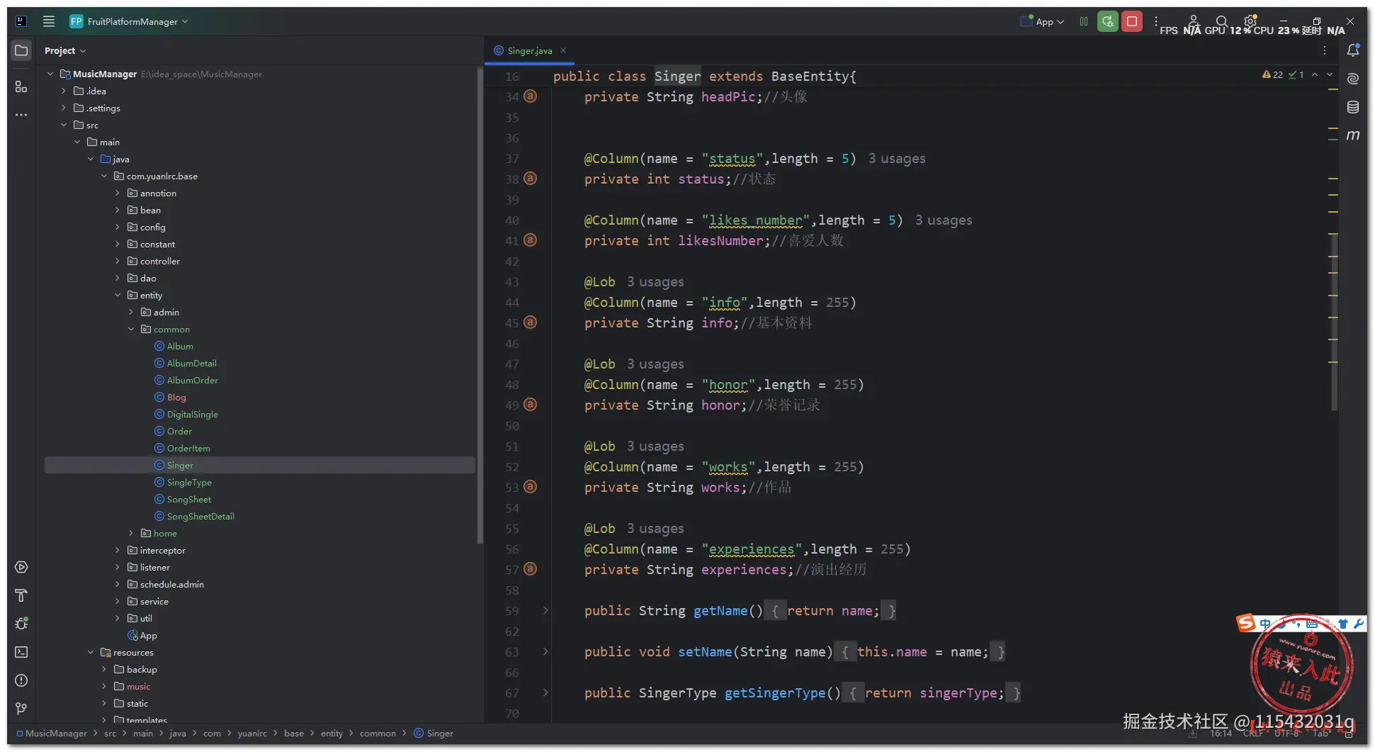Show usages of the likes_number field
Screen dimensions: 1375x752
pyautogui.click(x=944, y=220)
